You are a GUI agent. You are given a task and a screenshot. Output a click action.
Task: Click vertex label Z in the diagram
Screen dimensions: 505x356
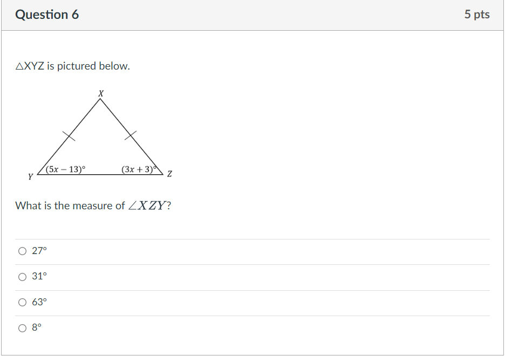coord(169,174)
